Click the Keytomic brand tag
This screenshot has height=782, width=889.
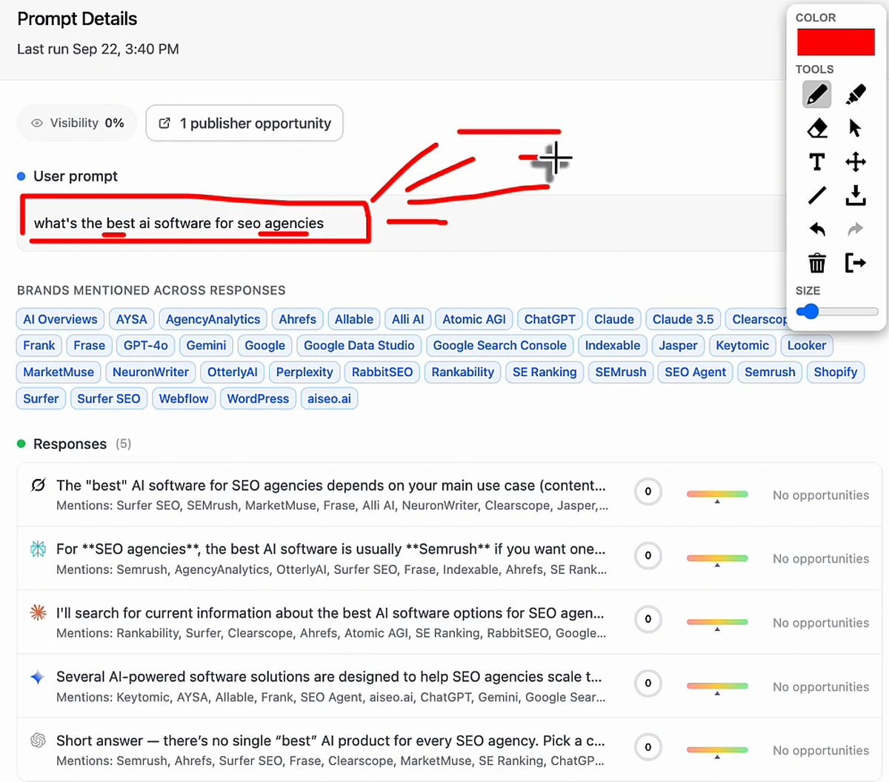[x=742, y=345]
